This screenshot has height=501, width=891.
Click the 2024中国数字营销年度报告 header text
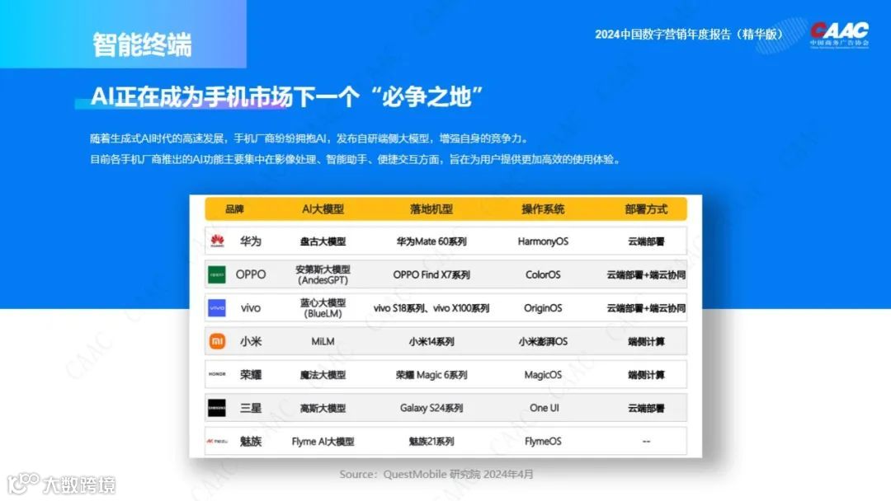[689, 35]
